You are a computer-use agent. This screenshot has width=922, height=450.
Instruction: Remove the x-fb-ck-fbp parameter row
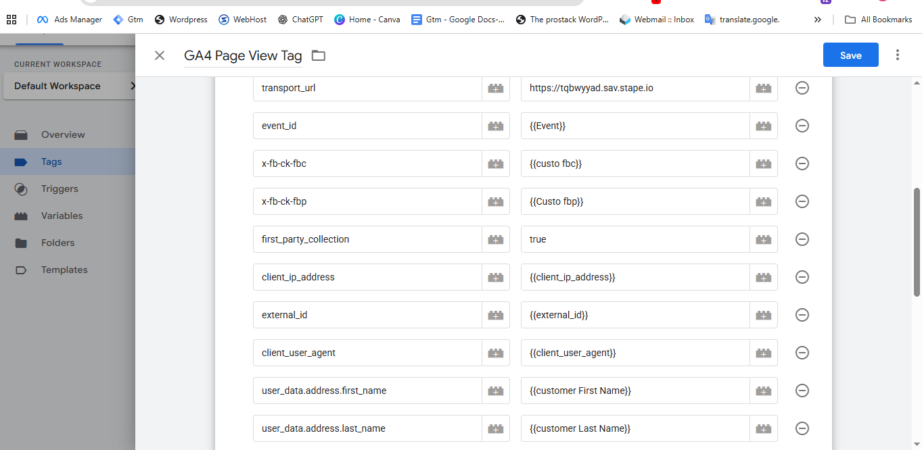pyautogui.click(x=802, y=201)
